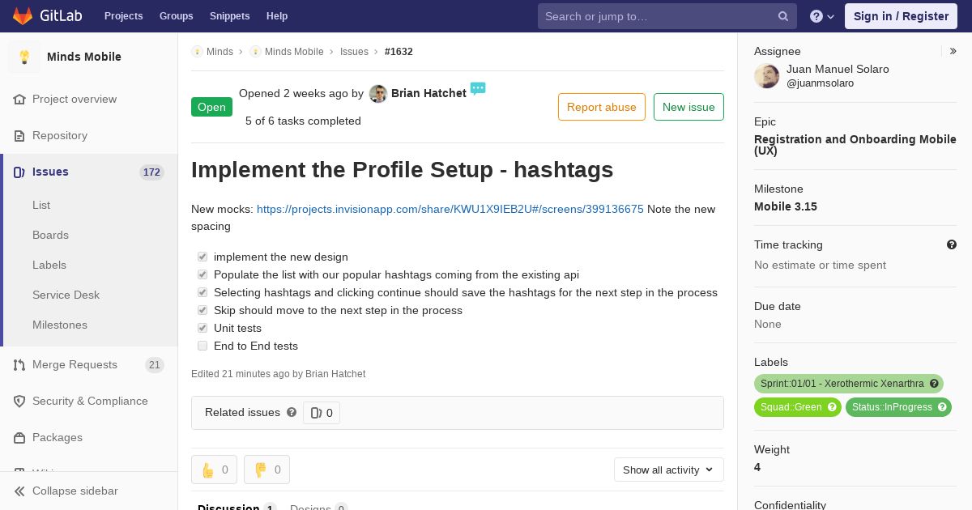Open the 'Show all activity' dropdown
Image resolution: width=972 pixels, height=510 pixels.
point(669,470)
